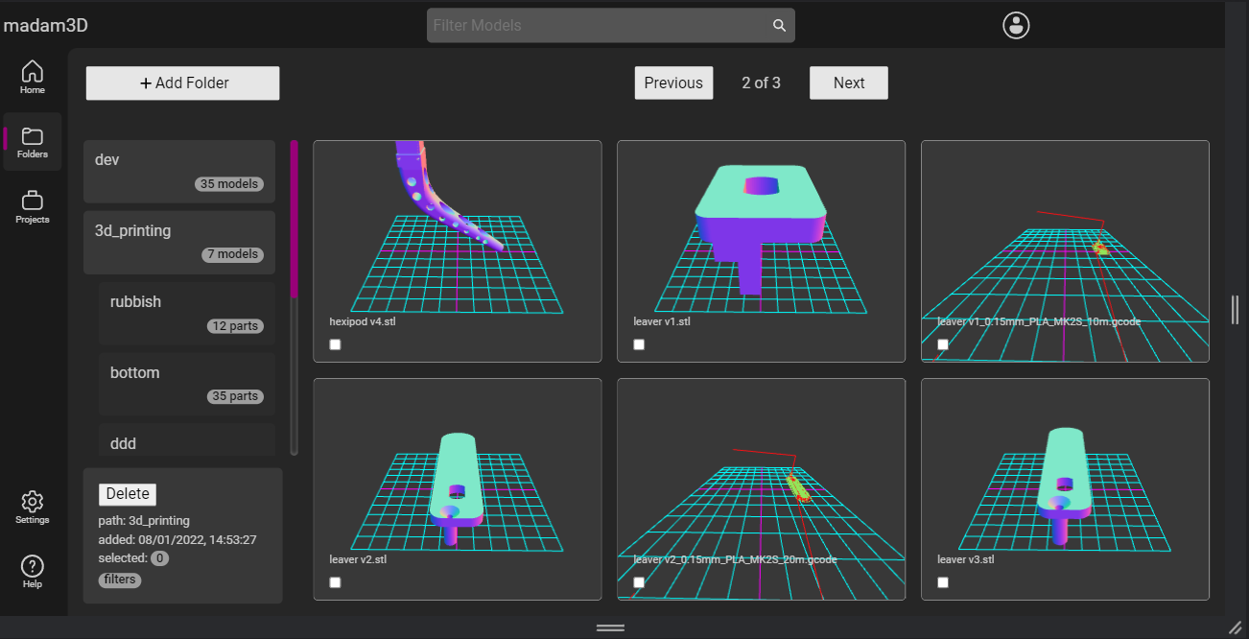Expand the 3d_printing folder
Screen dimensions: 1249x639
[x=179, y=242]
